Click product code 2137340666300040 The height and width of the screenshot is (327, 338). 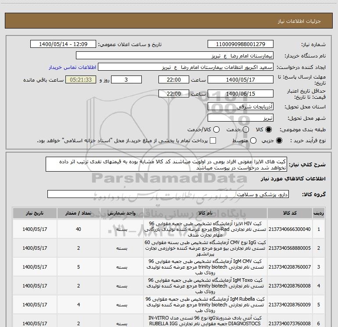290,229
